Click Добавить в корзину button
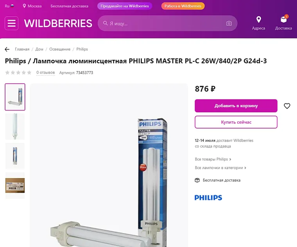297x247 pixels. tap(236, 106)
